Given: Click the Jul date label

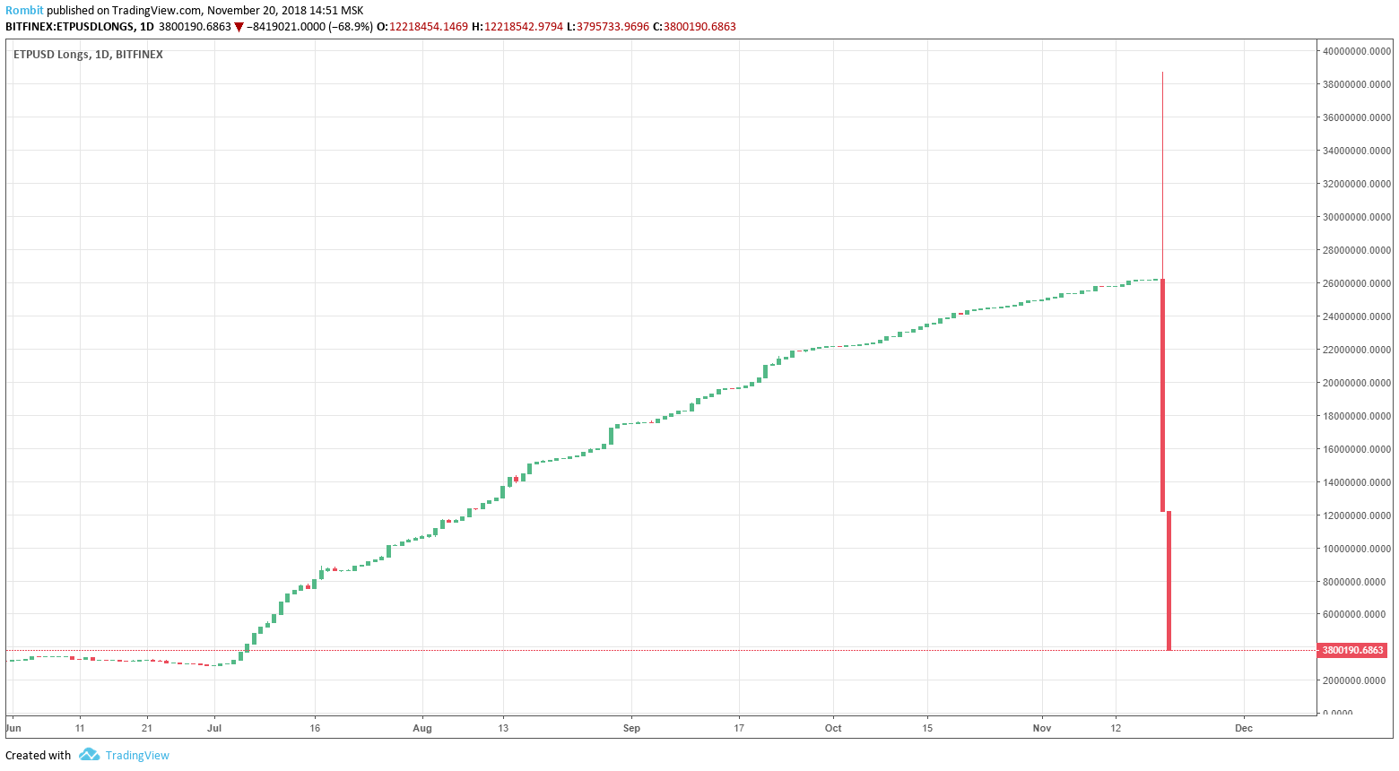Looking at the screenshot, I should (214, 728).
